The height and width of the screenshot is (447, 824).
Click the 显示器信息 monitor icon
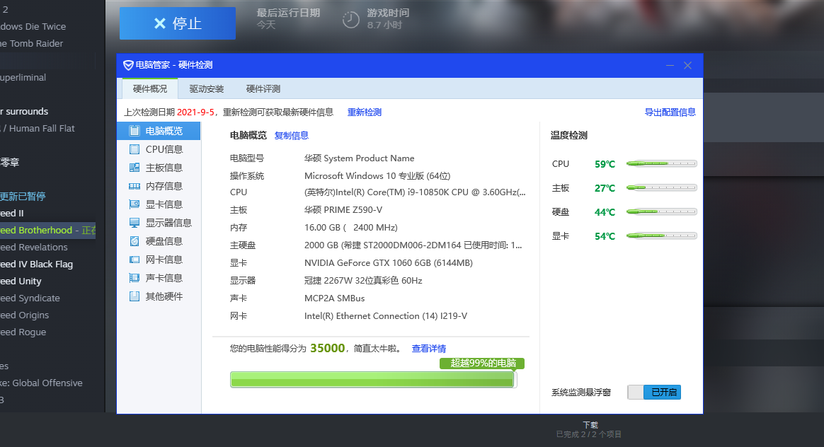[x=135, y=223]
